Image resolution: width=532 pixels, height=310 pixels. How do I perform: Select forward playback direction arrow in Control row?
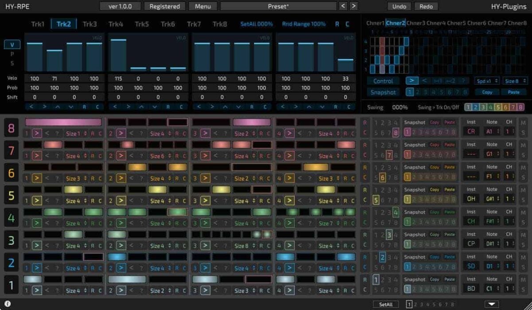coord(411,81)
